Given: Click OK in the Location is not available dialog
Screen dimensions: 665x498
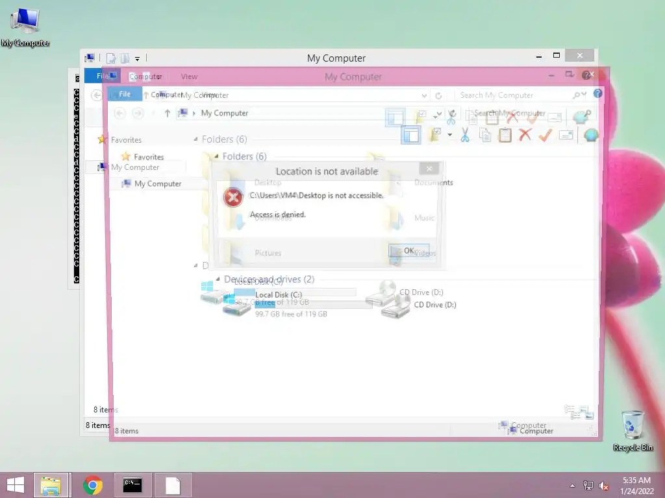Looking at the screenshot, I should [409, 250].
